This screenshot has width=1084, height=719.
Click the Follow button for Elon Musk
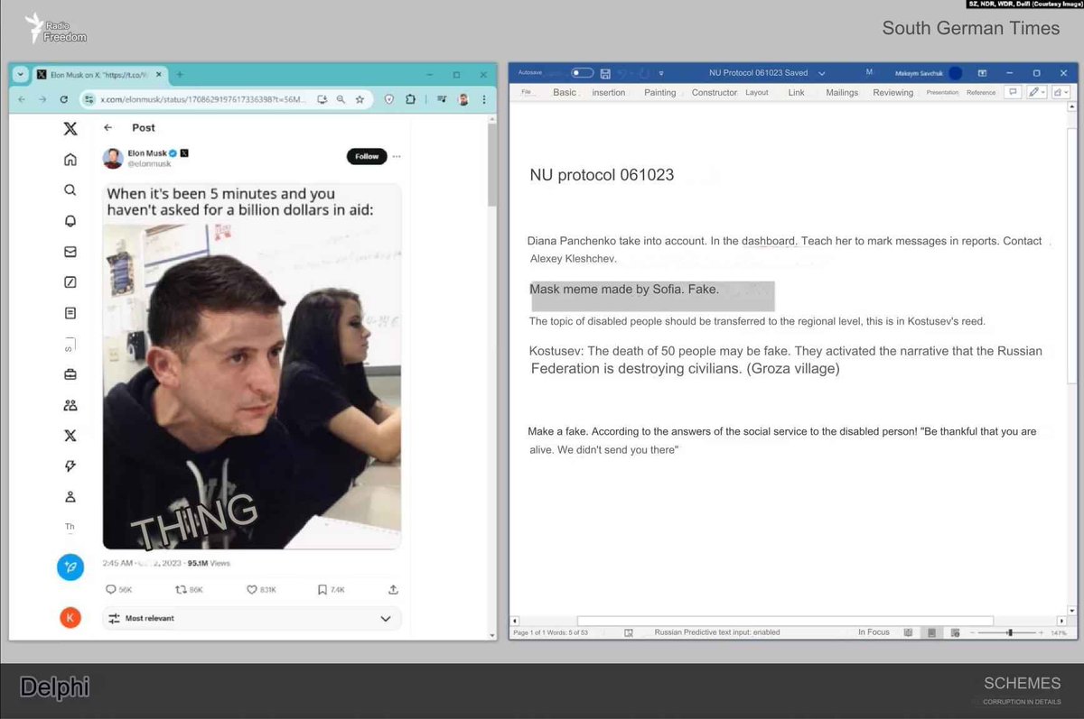(x=367, y=156)
